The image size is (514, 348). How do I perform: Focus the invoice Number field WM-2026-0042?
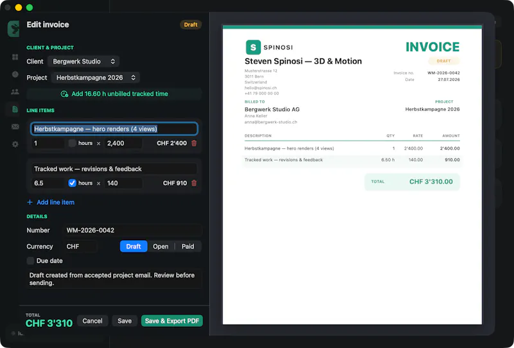point(132,230)
